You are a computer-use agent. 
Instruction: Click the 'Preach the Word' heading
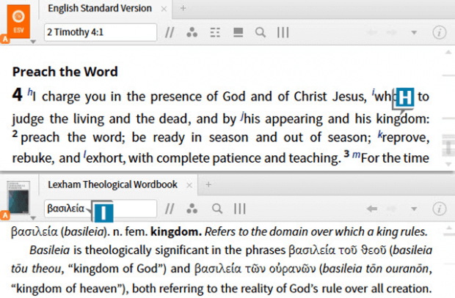pos(65,72)
